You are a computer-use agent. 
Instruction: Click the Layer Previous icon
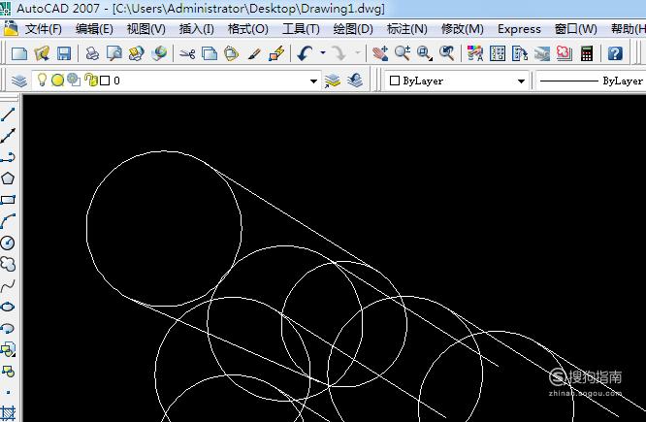click(x=354, y=80)
